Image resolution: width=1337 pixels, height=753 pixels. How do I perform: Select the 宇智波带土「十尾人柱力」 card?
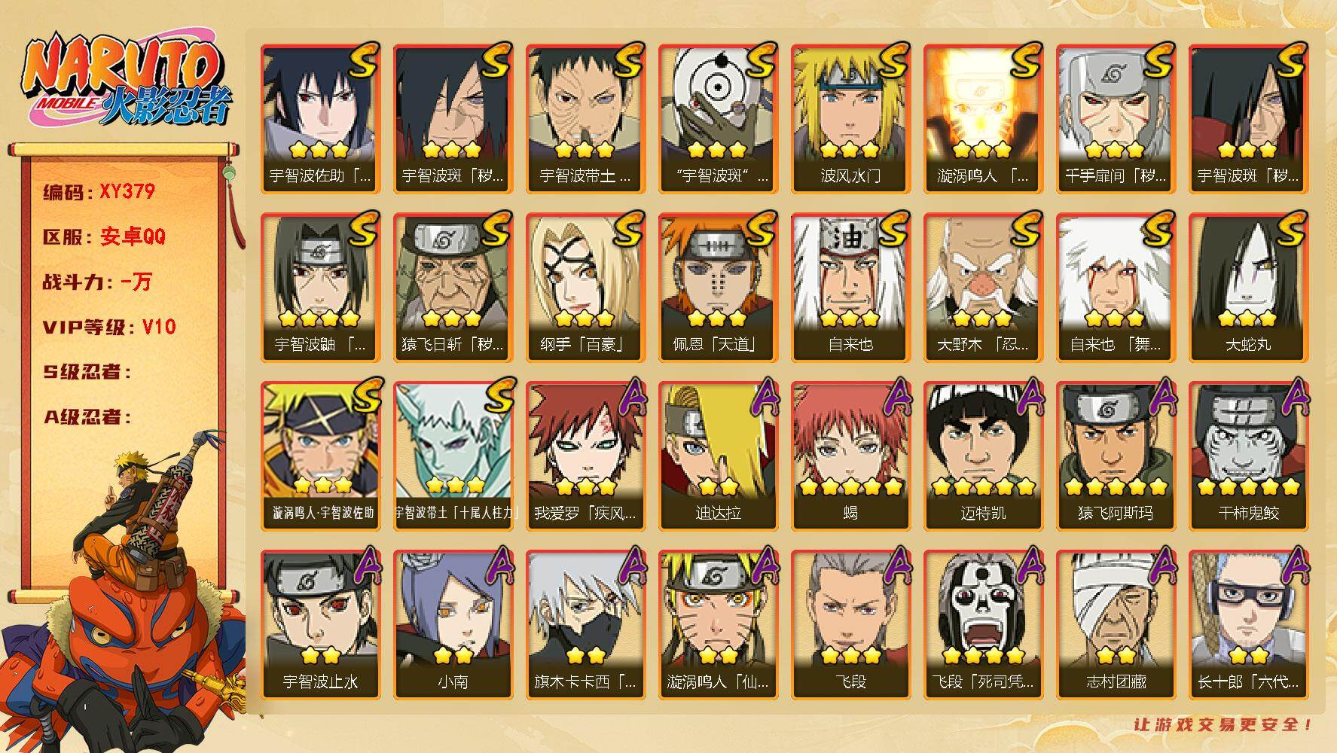point(453,456)
